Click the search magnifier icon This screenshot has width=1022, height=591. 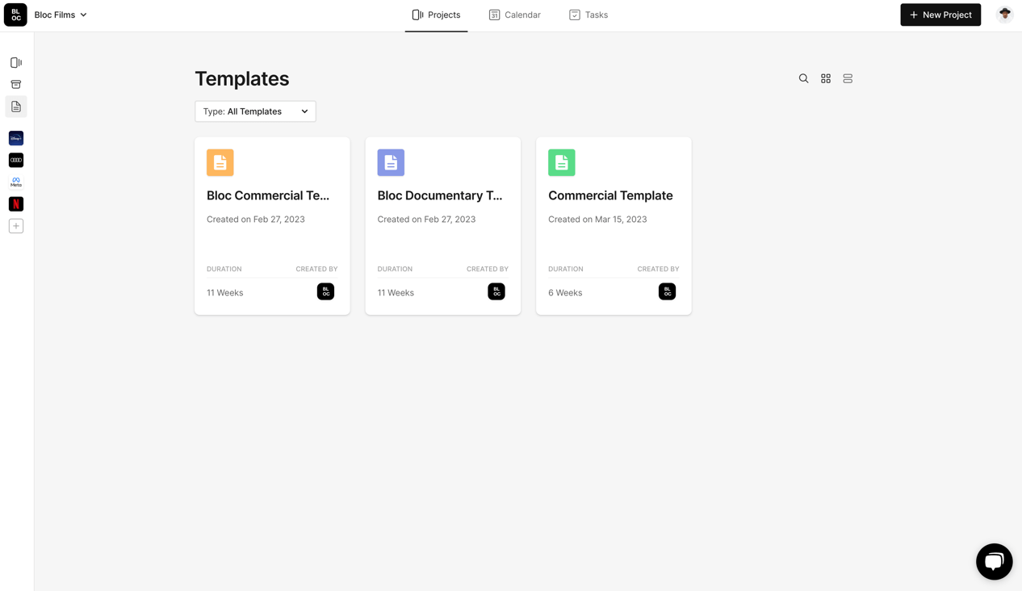[x=803, y=78]
